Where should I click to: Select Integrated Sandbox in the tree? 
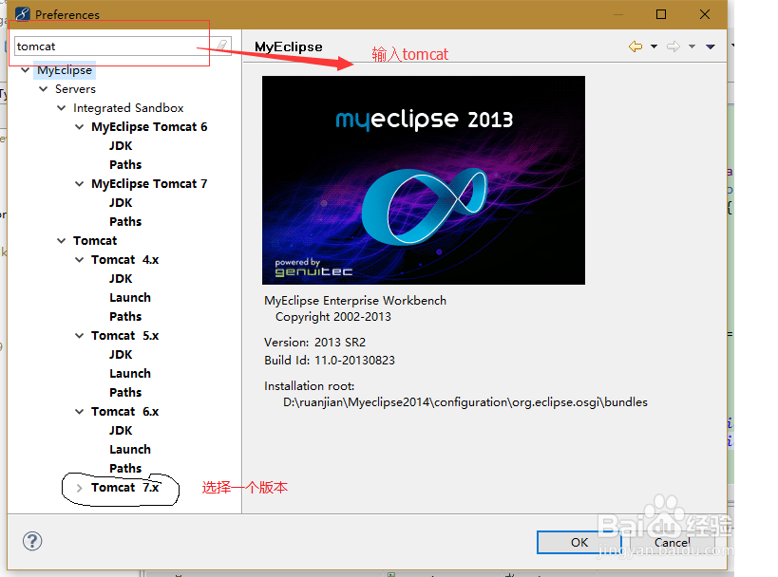(x=128, y=107)
